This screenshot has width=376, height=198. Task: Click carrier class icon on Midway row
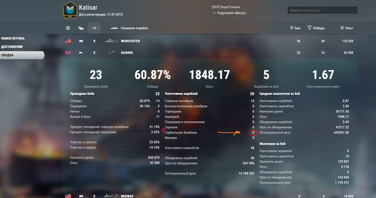[81, 196]
